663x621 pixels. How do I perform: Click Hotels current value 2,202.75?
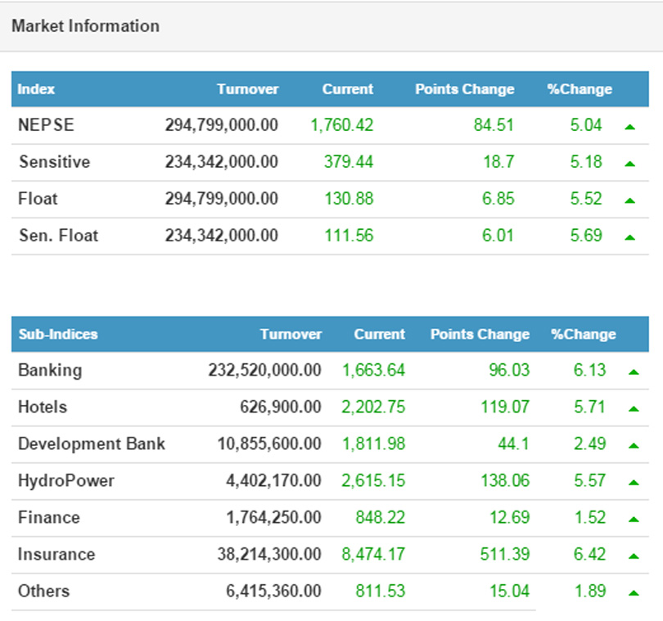coord(373,407)
